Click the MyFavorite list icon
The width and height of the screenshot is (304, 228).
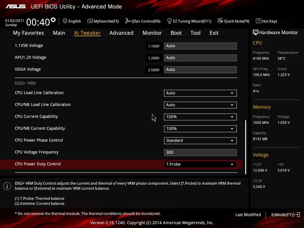point(90,21)
